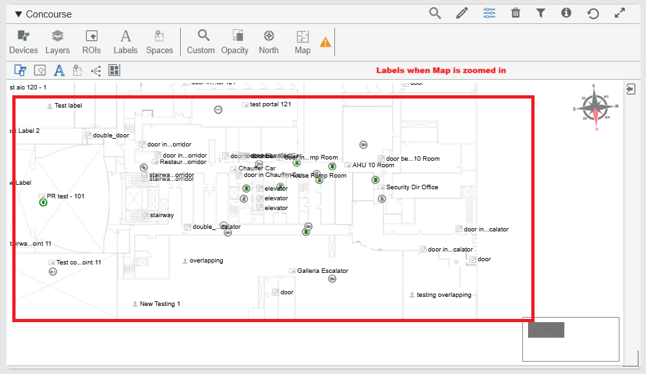Image resolution: width=646 pixels, height=374 pixels.
Task: Click camera icon left of test portal 121
Action: tap(218, 110)
